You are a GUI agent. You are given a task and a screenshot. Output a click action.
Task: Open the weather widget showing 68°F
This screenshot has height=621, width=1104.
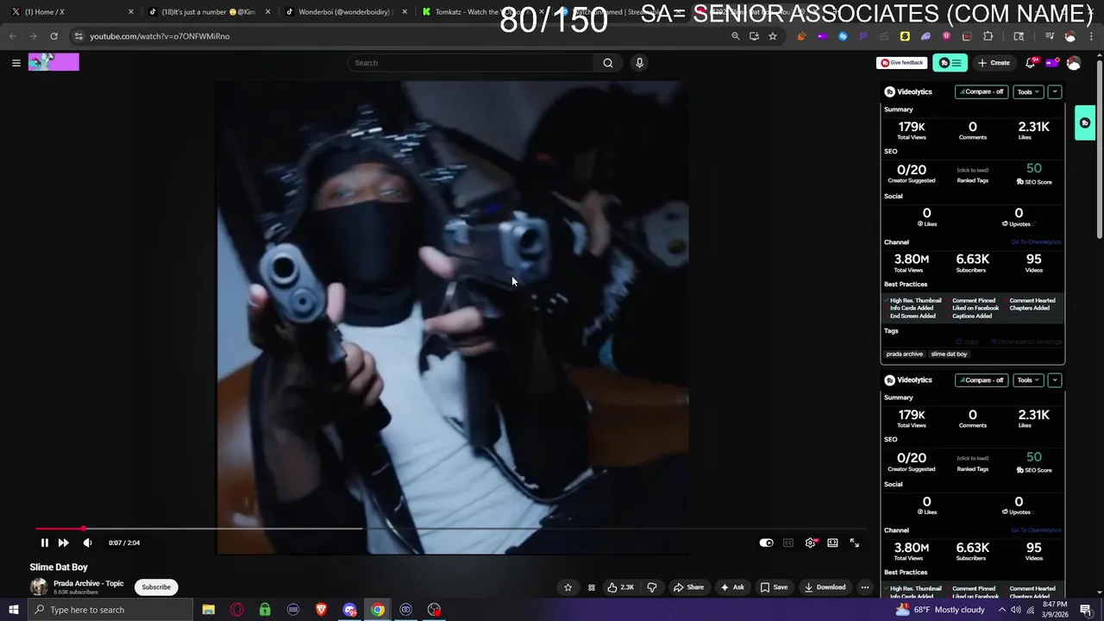tap(941, 610)
